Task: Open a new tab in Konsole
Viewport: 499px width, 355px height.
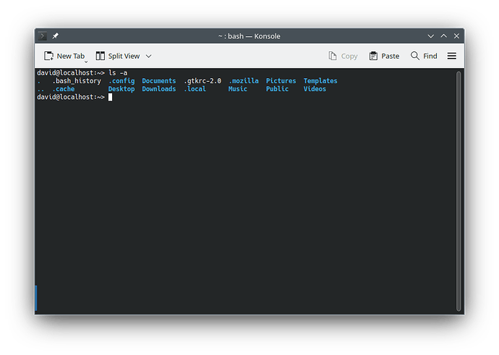Action: (64, 56)
